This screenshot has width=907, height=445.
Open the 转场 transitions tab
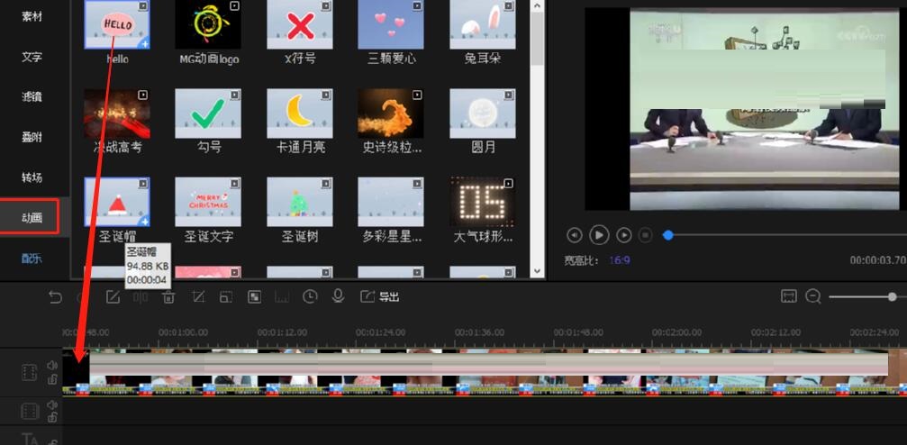click(32, 177)
